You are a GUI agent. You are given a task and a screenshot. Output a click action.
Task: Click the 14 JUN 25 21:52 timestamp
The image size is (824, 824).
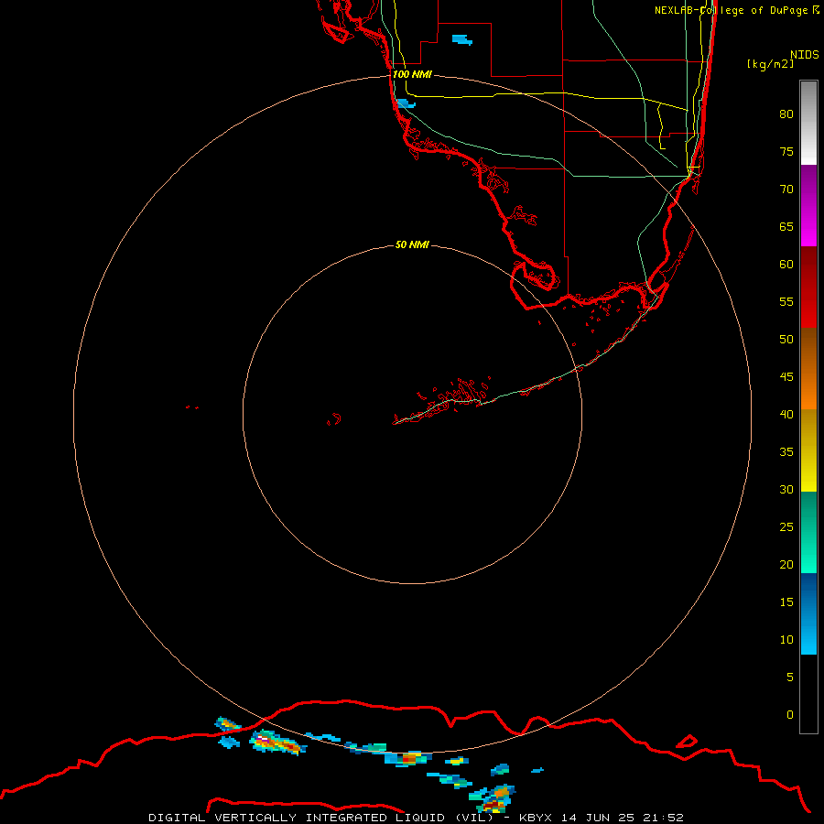click(x=623, y=818)
